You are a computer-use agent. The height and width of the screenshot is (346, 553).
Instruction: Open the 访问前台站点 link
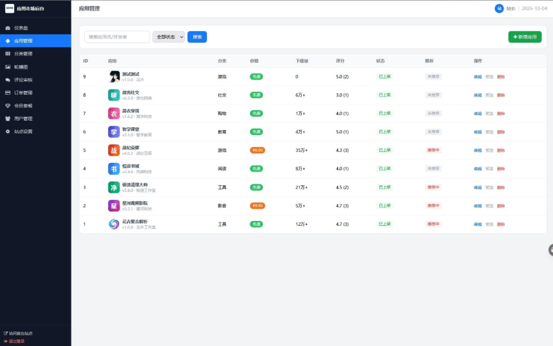18,333
